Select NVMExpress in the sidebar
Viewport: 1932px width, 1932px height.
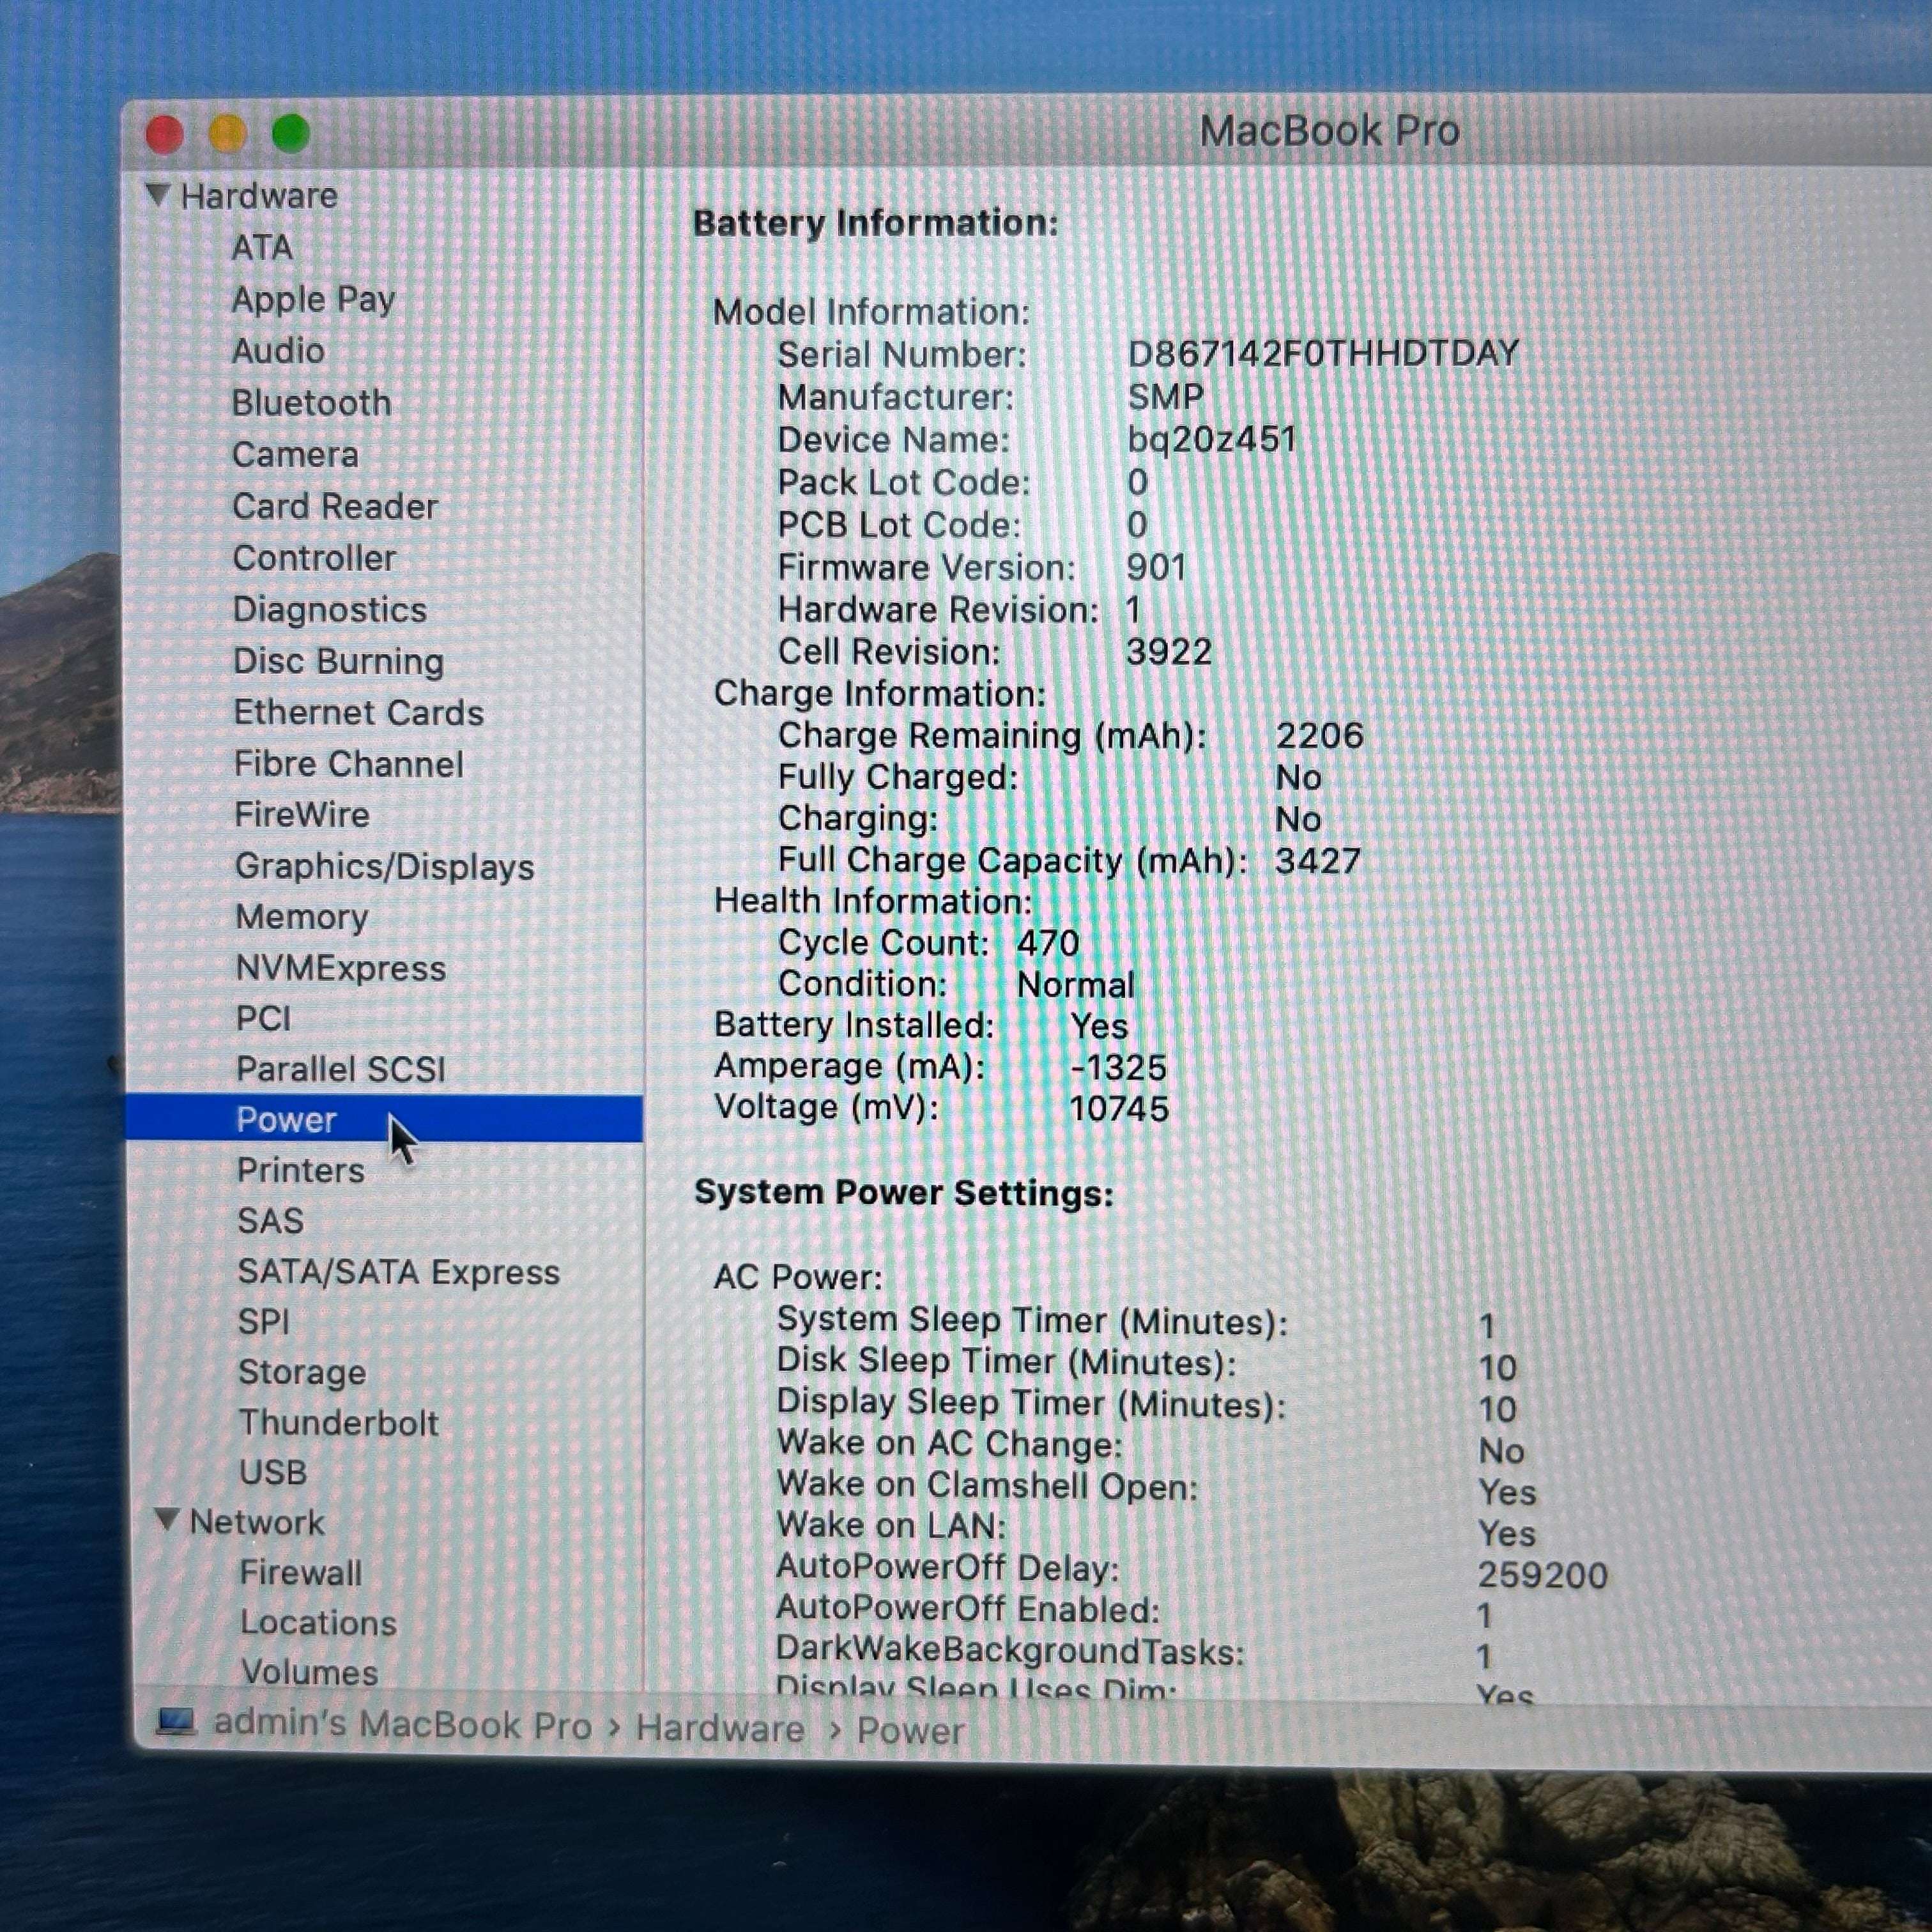(340, 968)
